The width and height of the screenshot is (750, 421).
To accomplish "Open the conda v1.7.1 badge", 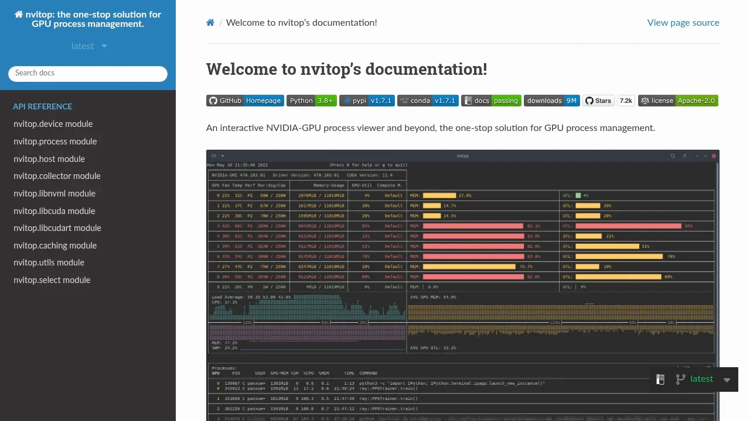I will (x=428, y=101).
